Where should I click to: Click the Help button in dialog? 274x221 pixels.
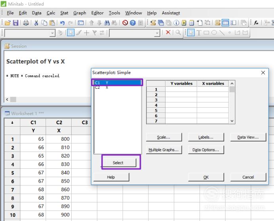point(111,177)
